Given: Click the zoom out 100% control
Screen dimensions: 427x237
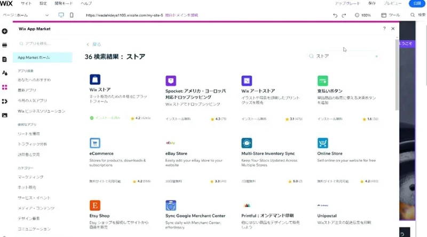Looking at the screenshot, I should 363,15.
